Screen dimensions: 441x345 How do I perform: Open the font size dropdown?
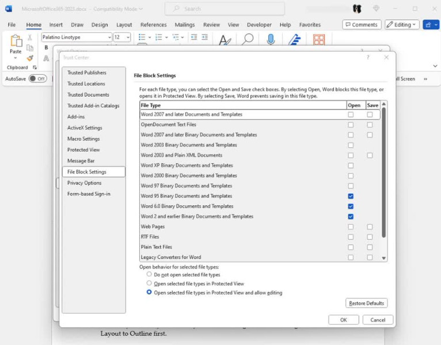click(x=128, y=37)
